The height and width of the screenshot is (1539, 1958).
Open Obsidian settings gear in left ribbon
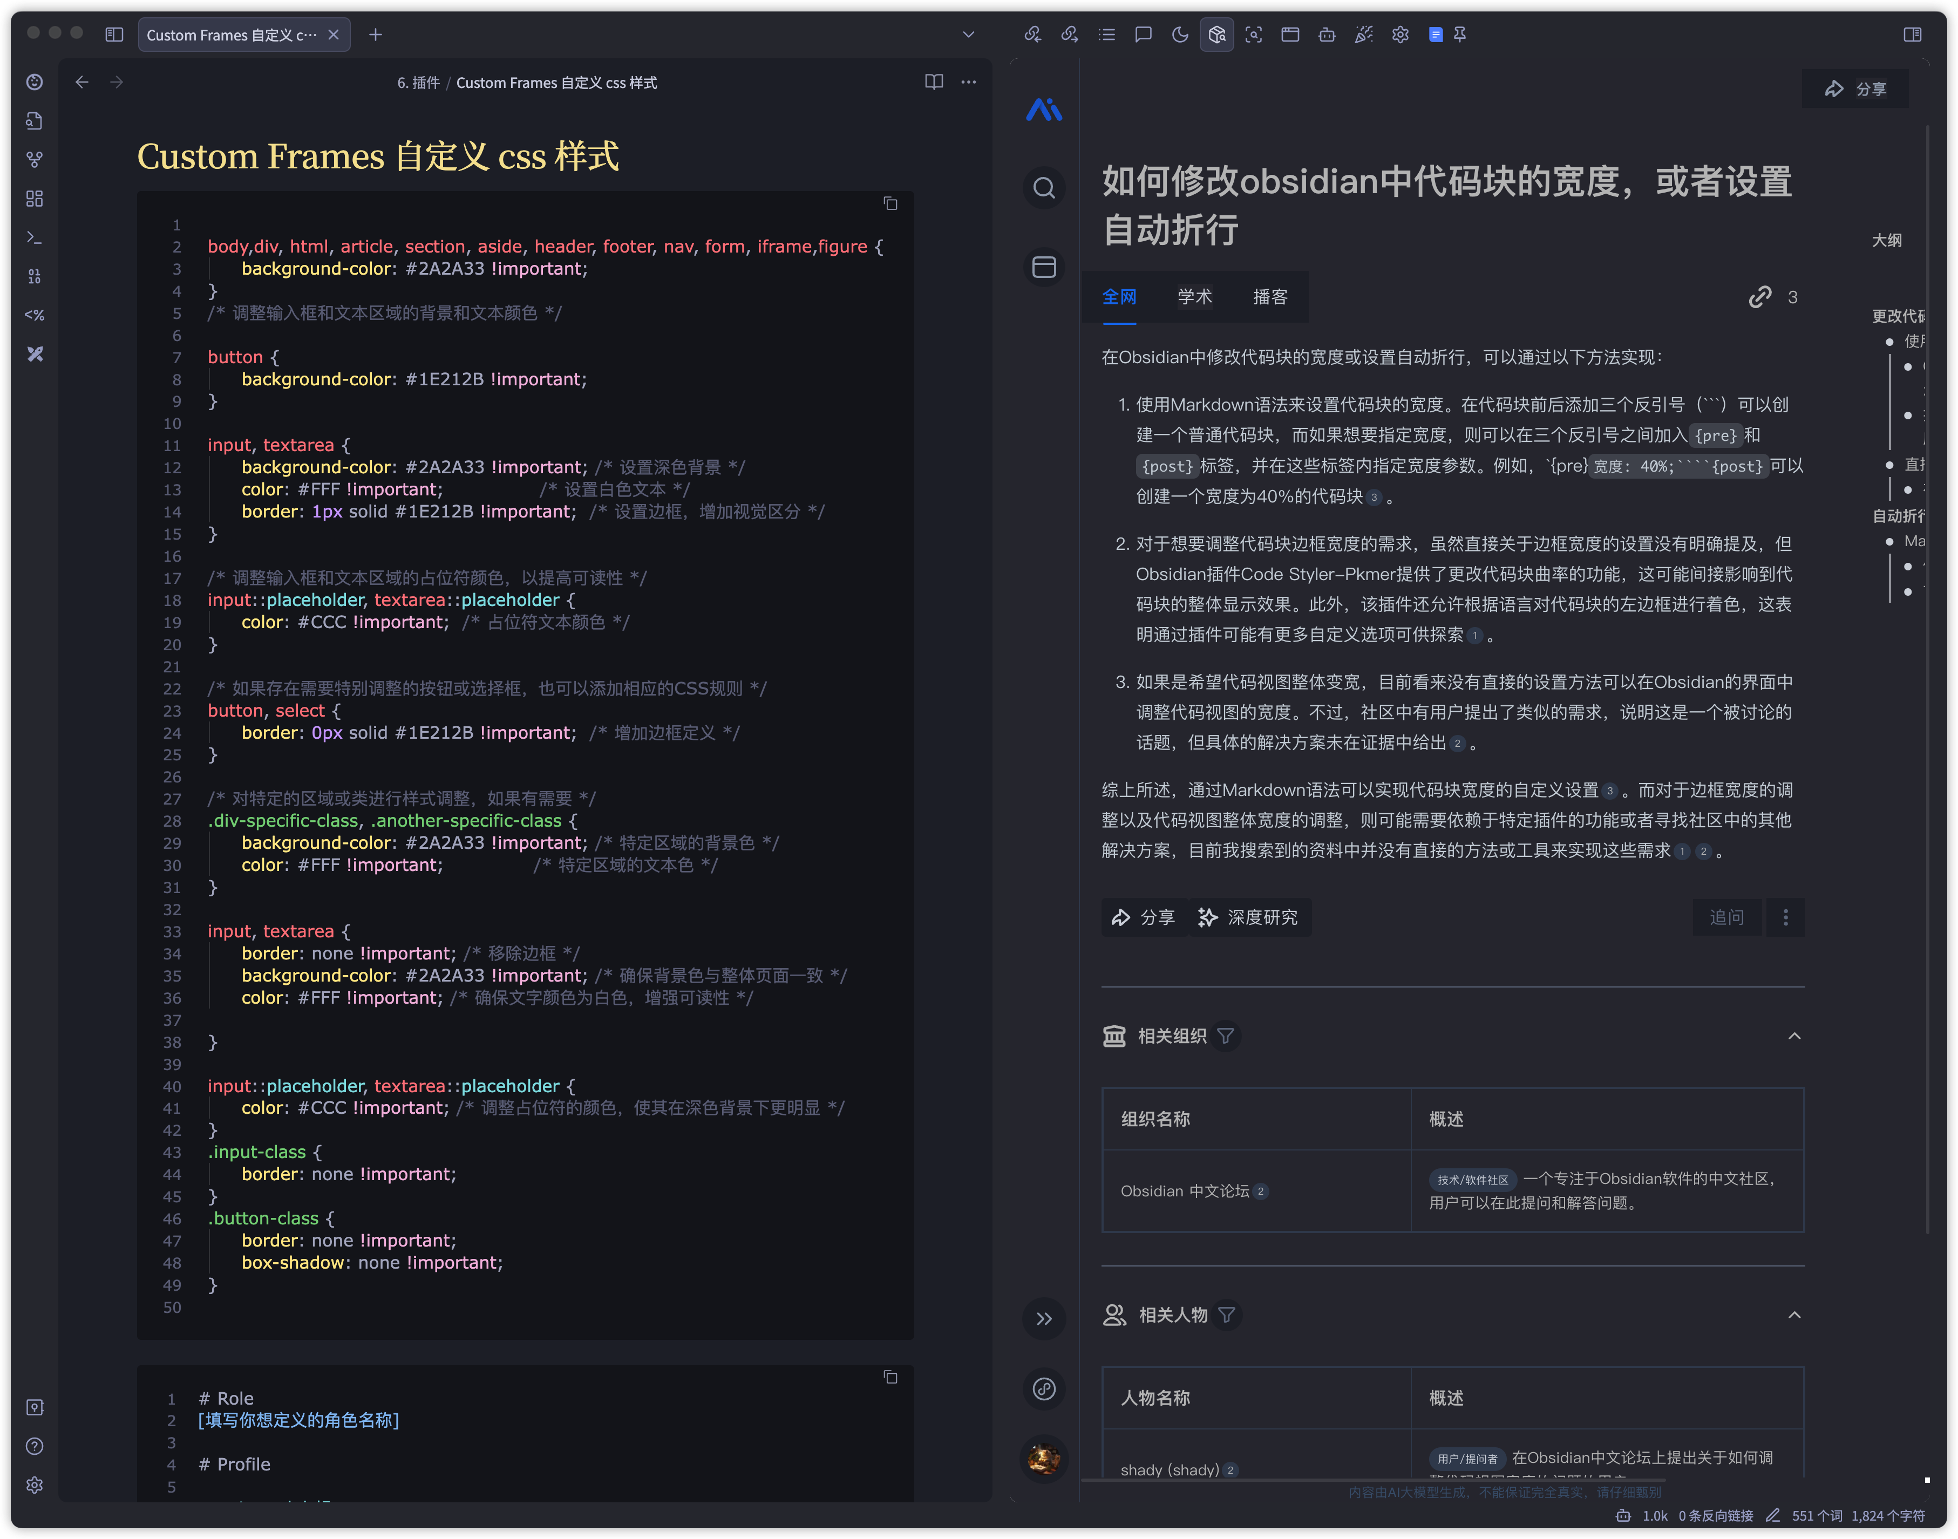coord(34,1485)
